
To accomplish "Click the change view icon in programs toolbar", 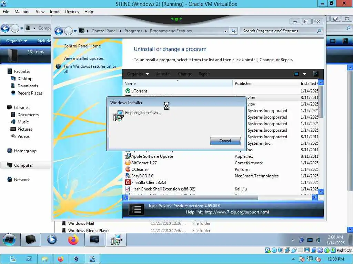I will click(296, 74).
